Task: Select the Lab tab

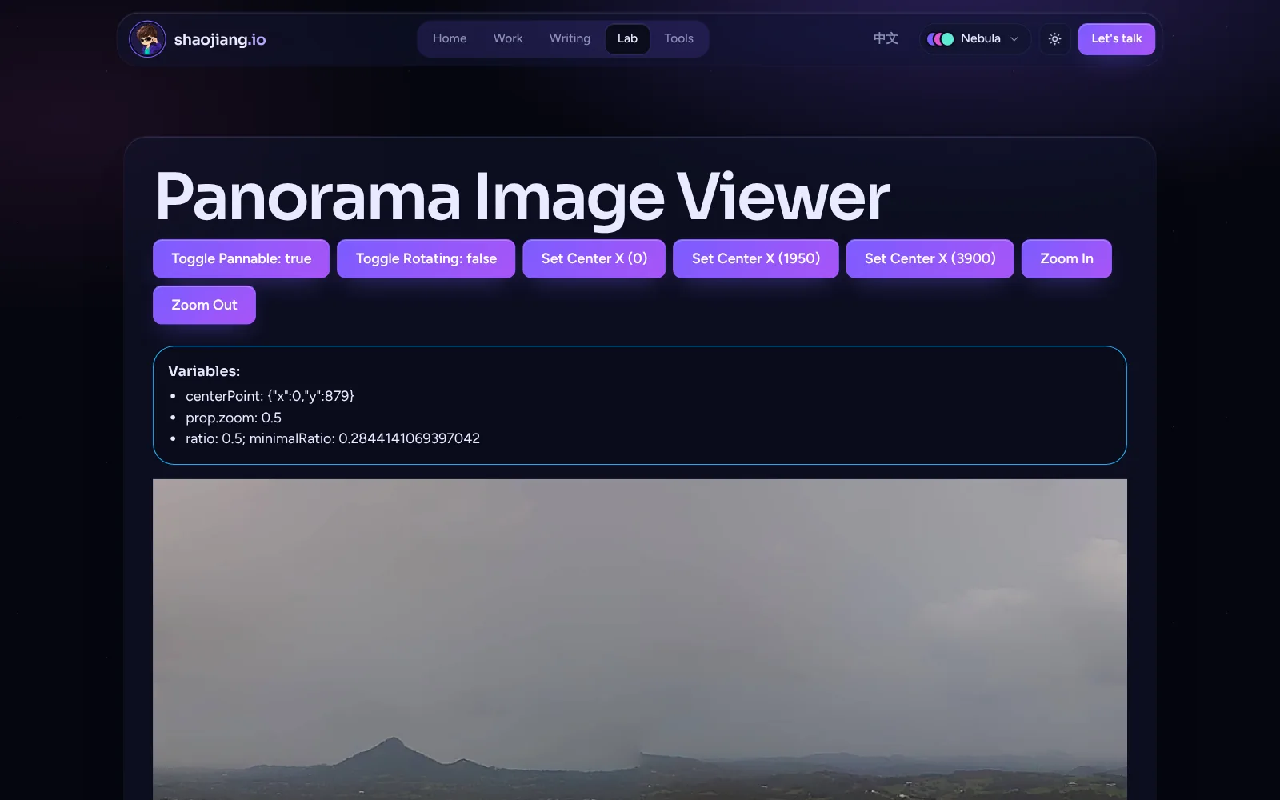Action: pyautogui.click(x=627, y=38)
